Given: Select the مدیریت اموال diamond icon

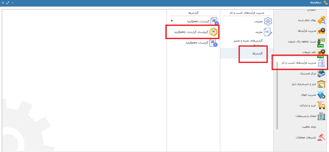Looking at the screenshot, I should pos(321,95).
